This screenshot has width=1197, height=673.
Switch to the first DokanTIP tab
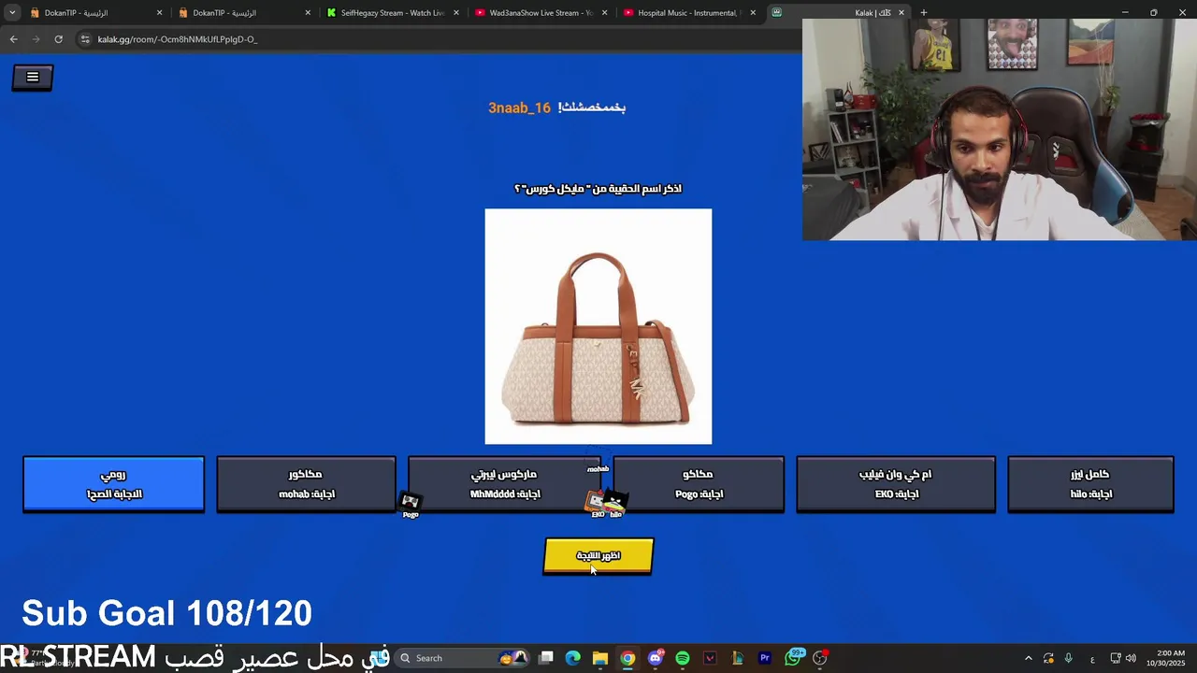coord(89,13)
